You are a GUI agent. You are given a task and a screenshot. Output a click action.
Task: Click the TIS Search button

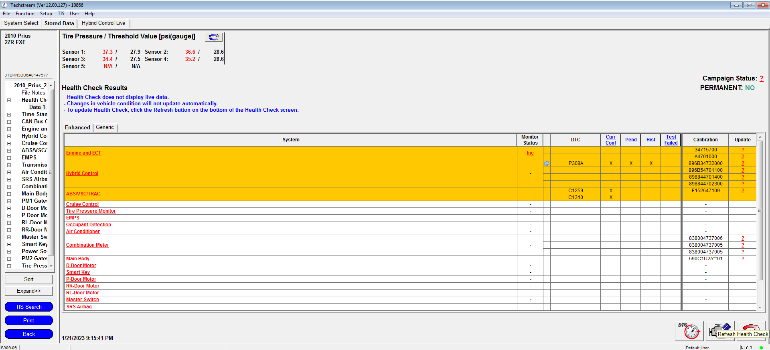pos(29,307)
